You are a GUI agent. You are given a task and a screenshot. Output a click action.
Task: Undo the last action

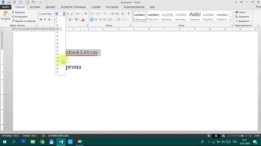(x=33, y=2)
